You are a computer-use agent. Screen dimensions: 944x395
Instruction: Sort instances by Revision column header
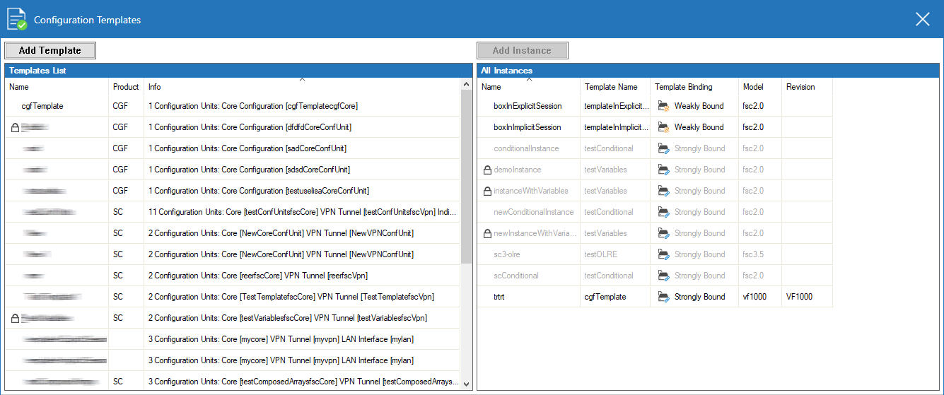click(807, 87)
